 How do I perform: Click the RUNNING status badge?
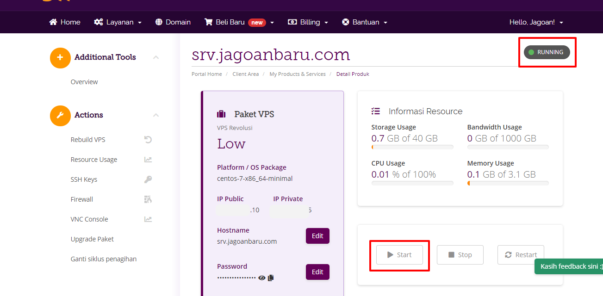point(547,52)
